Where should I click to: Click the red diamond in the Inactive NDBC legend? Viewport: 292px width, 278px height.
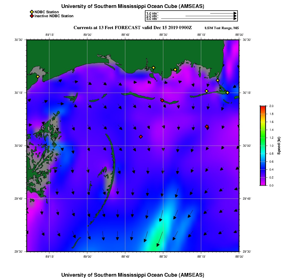32,16
